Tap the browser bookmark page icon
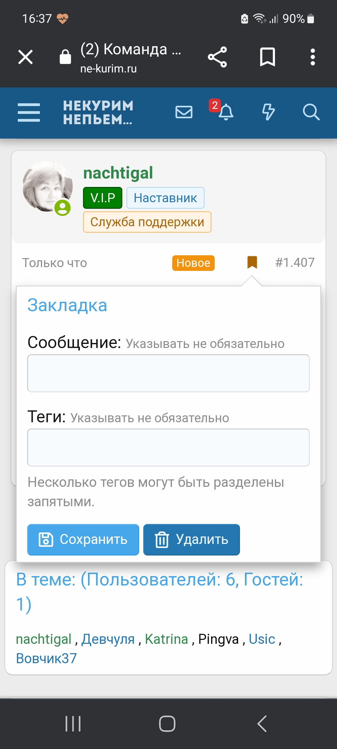Screen dimensions: 337x749 [267, 57]
